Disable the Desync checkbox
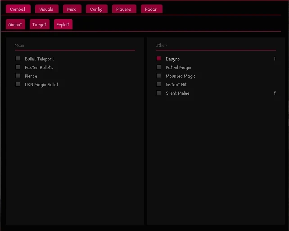This screenshot has height=231, width=289. point(158,59)
